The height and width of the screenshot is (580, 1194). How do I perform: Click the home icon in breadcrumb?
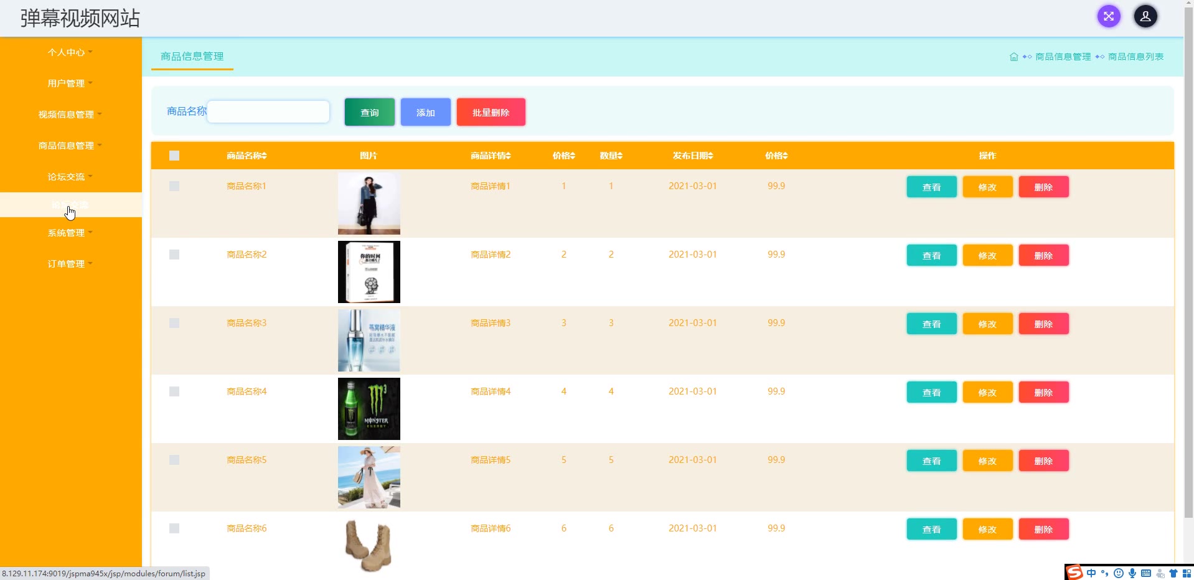pos(1013,57)
